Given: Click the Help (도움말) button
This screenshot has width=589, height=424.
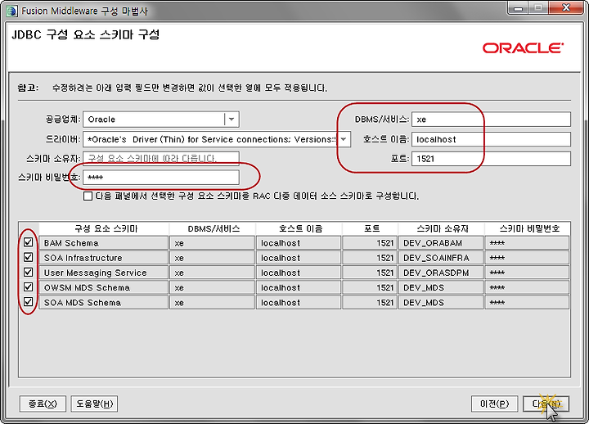Looking at the screenshot, I should [x=94, y=404].
